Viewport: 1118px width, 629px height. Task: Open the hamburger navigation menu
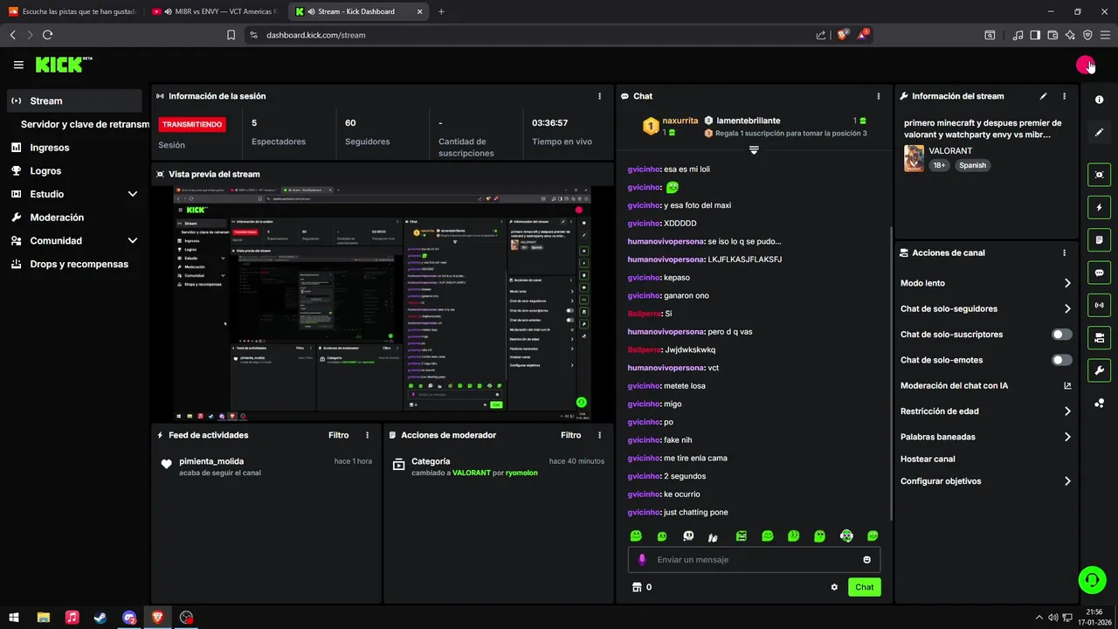18,65
